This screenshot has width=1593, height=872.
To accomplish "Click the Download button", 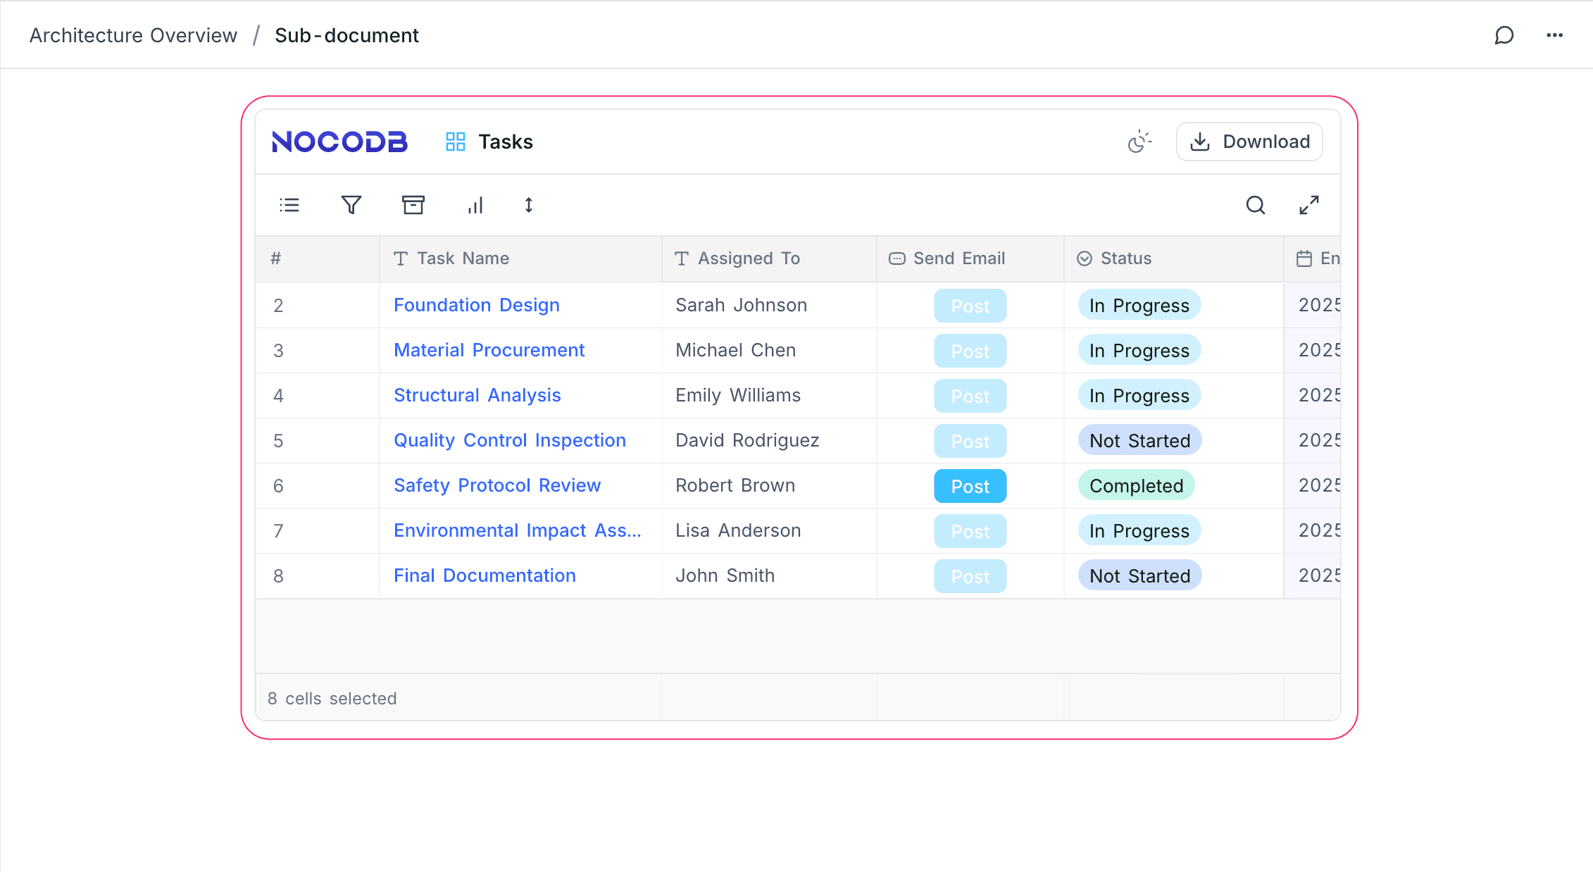I will (1250, 142).
